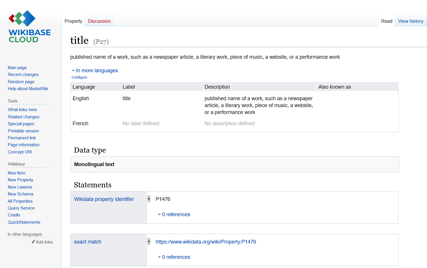The image size is (427, 268).
Task: Open the View history tab
Action: click(411, 21)
